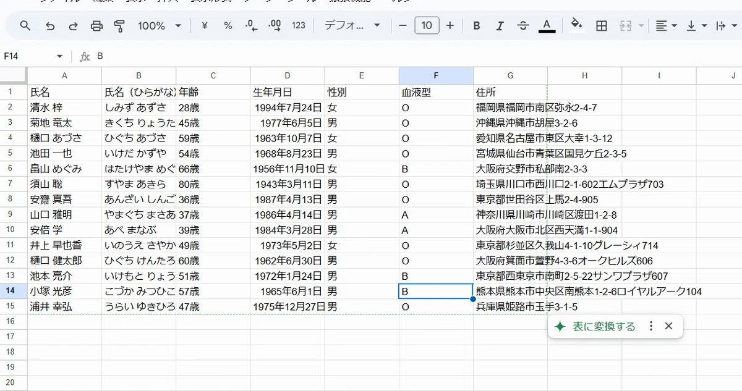Click the font size field showing 10
Screen dimensions: 742x391
(427, 26)
